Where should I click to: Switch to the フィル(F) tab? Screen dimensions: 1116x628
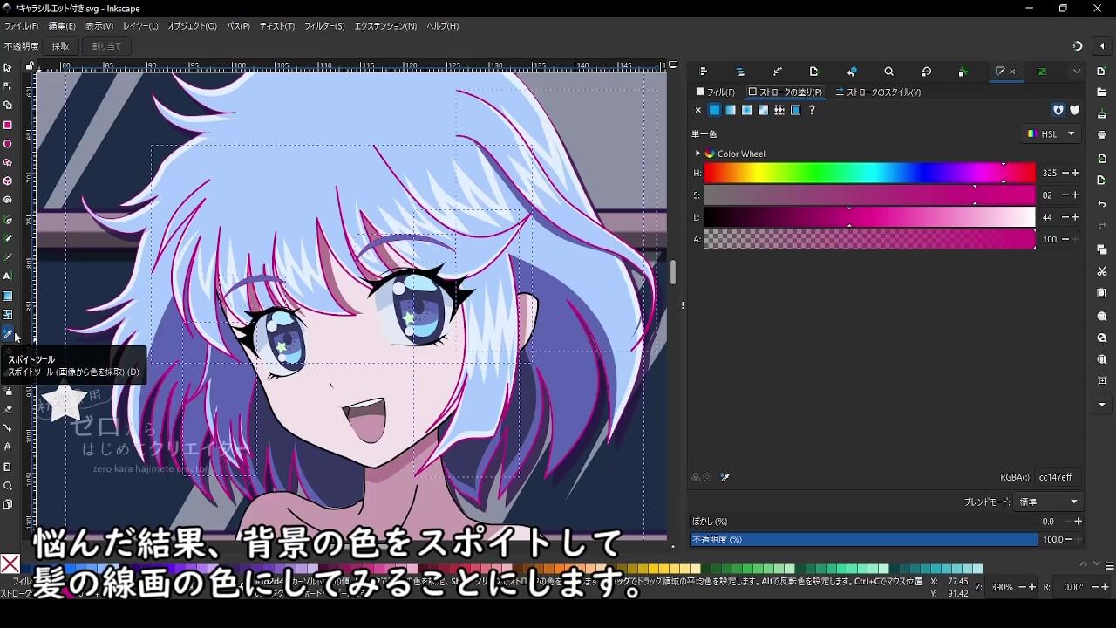click(716, 92)
